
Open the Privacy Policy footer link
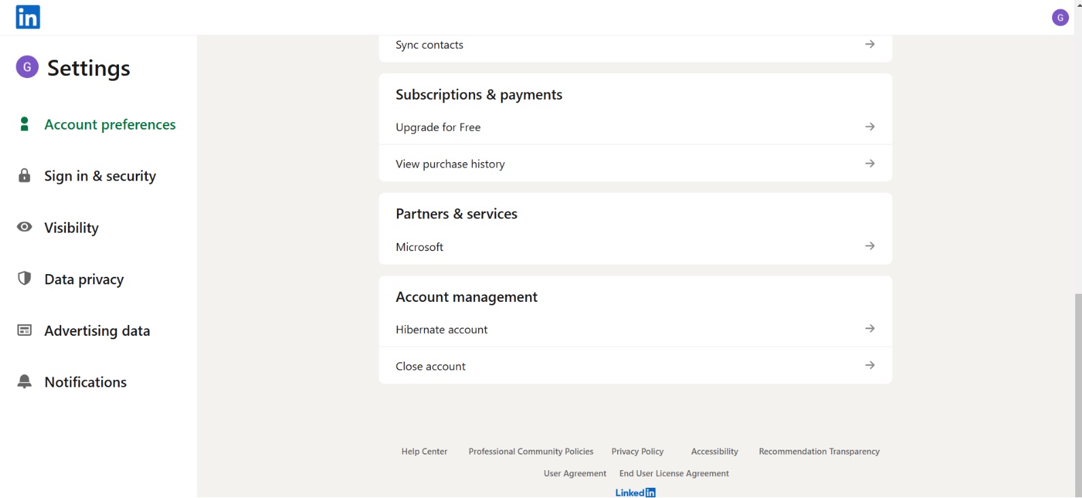(637, 452)
